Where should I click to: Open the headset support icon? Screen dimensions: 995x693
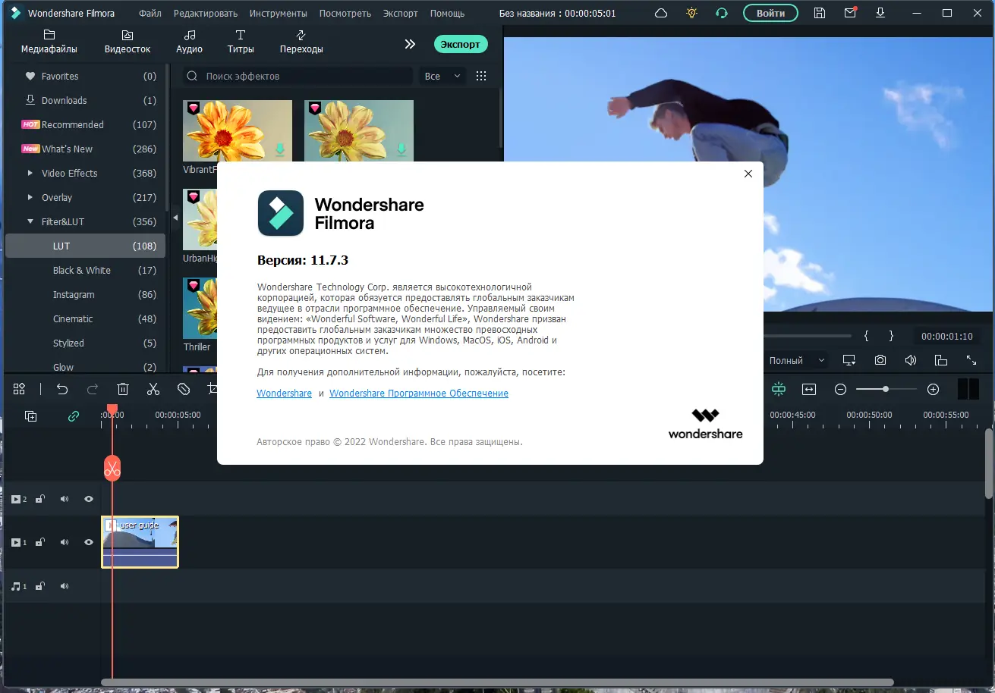coord(722,13)
